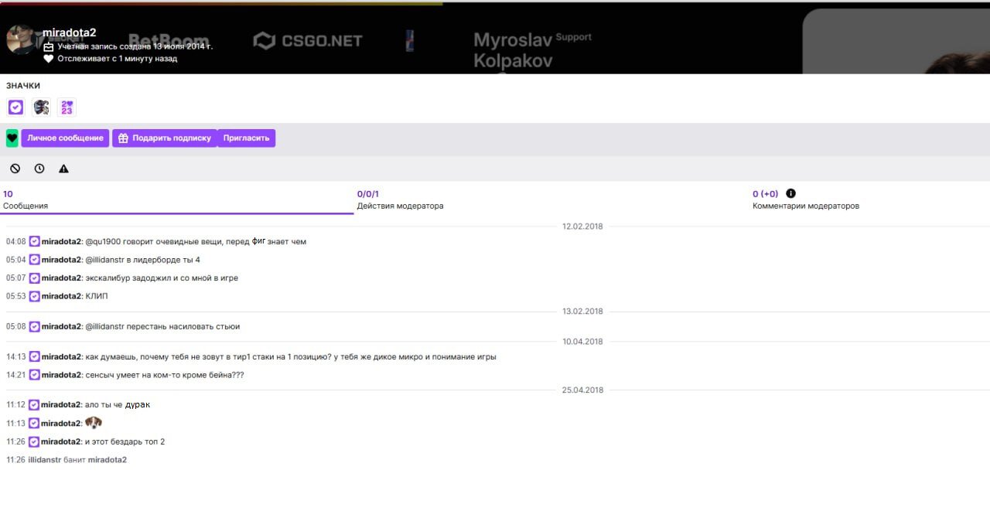
Task: Click the middle character badge under Значки
Action: (x=41, y=107)
